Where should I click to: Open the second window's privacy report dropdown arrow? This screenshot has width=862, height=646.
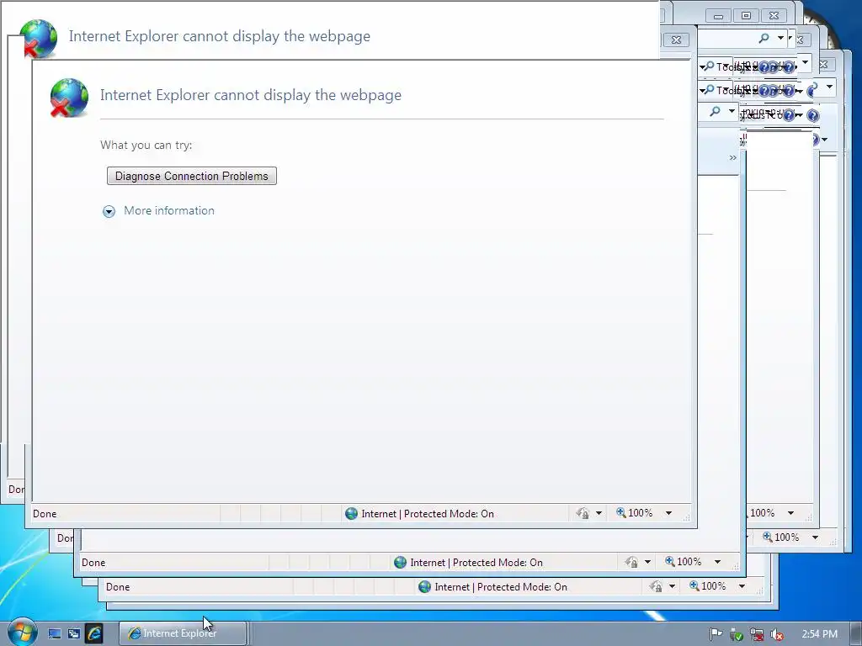tap(647, 562)
